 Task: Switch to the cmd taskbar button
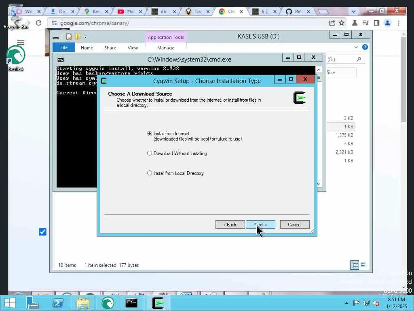pyautogui.click(x=131, y=303)
